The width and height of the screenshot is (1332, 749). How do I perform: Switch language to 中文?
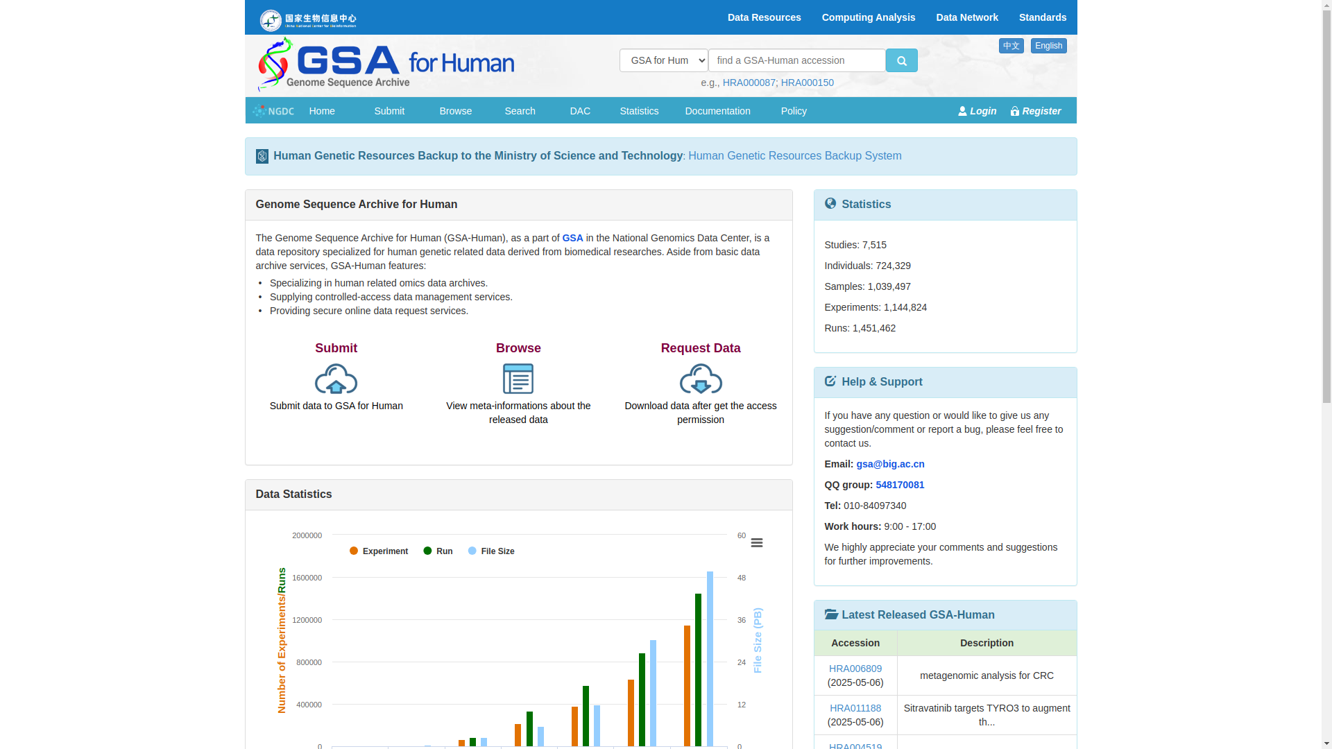point(1011,46)
